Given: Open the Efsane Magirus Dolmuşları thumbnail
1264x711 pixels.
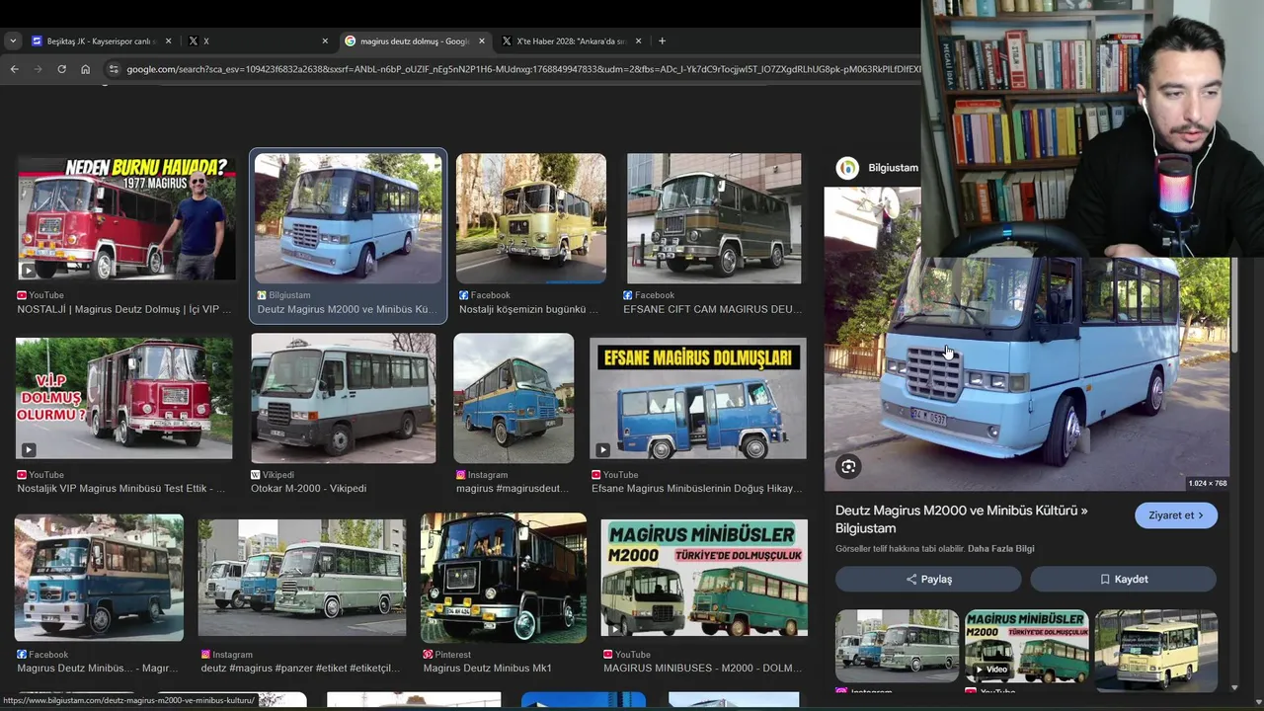Looking at the screenshot, I should 698,400.
